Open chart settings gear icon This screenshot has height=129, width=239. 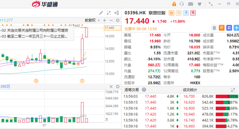118,20
